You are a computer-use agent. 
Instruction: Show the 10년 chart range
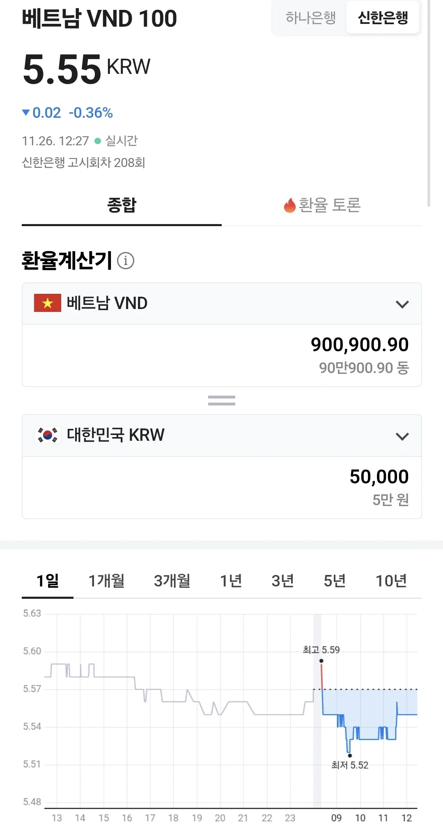pyautogui.click(x=391, y=581)
